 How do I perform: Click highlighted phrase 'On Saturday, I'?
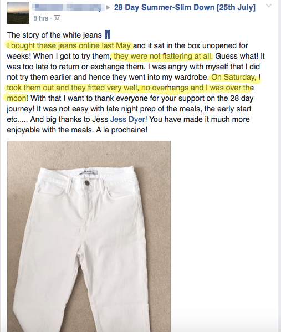coord(236,77)
